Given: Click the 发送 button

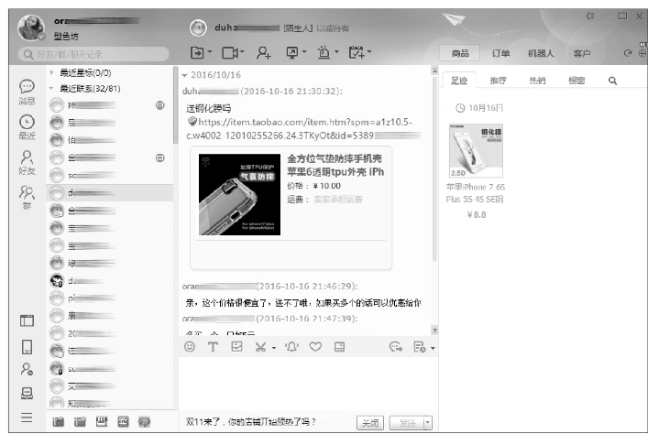Looking at the screenshot, I should point(407,423).
